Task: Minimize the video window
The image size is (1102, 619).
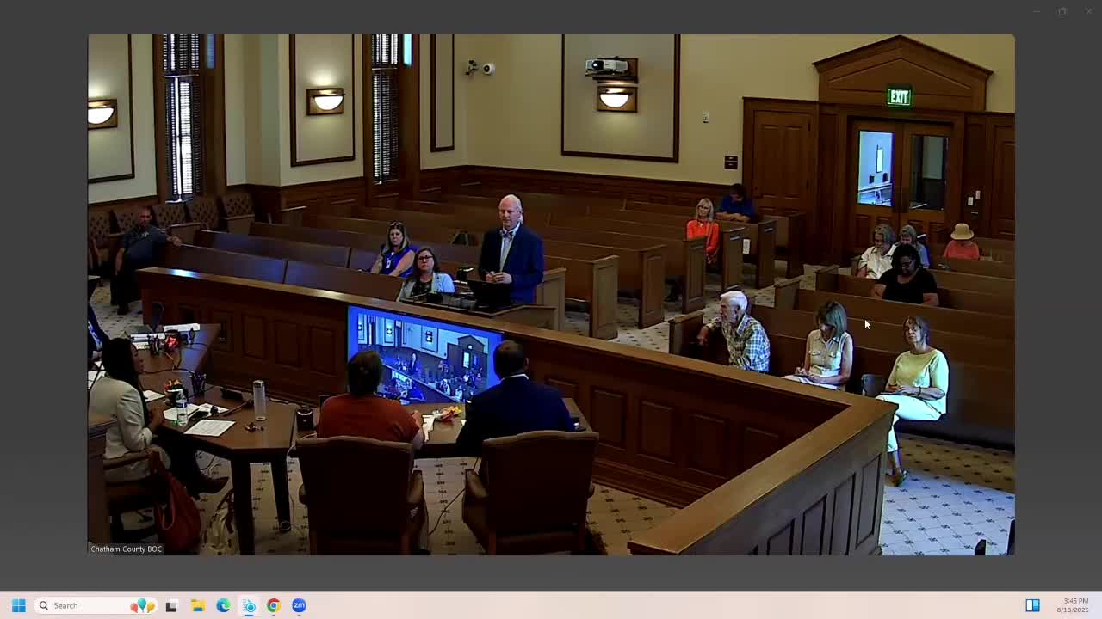Action: (1037, 11)
